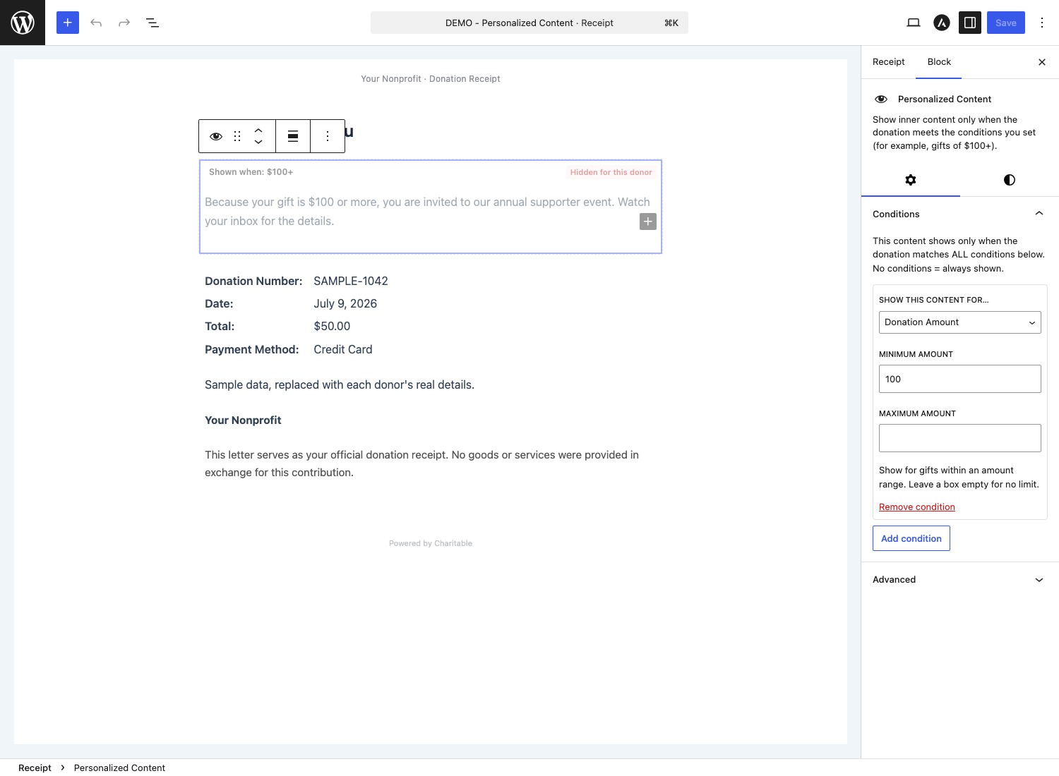Click the redo arrow

coord(124,23)
